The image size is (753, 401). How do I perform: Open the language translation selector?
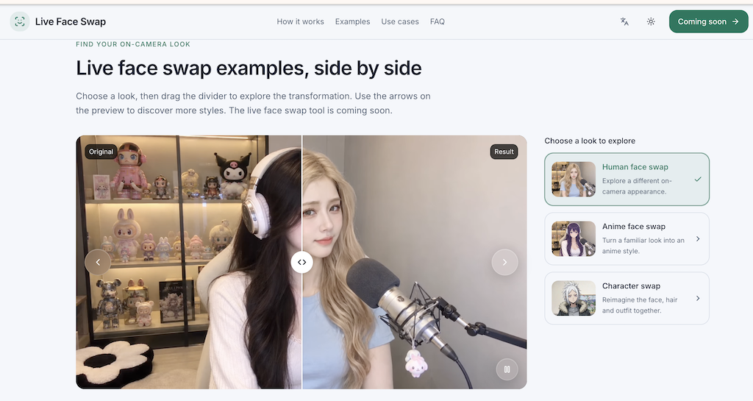click(624, 21)
